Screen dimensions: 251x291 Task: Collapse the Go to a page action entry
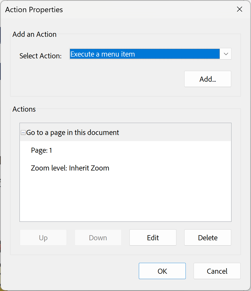23,132
